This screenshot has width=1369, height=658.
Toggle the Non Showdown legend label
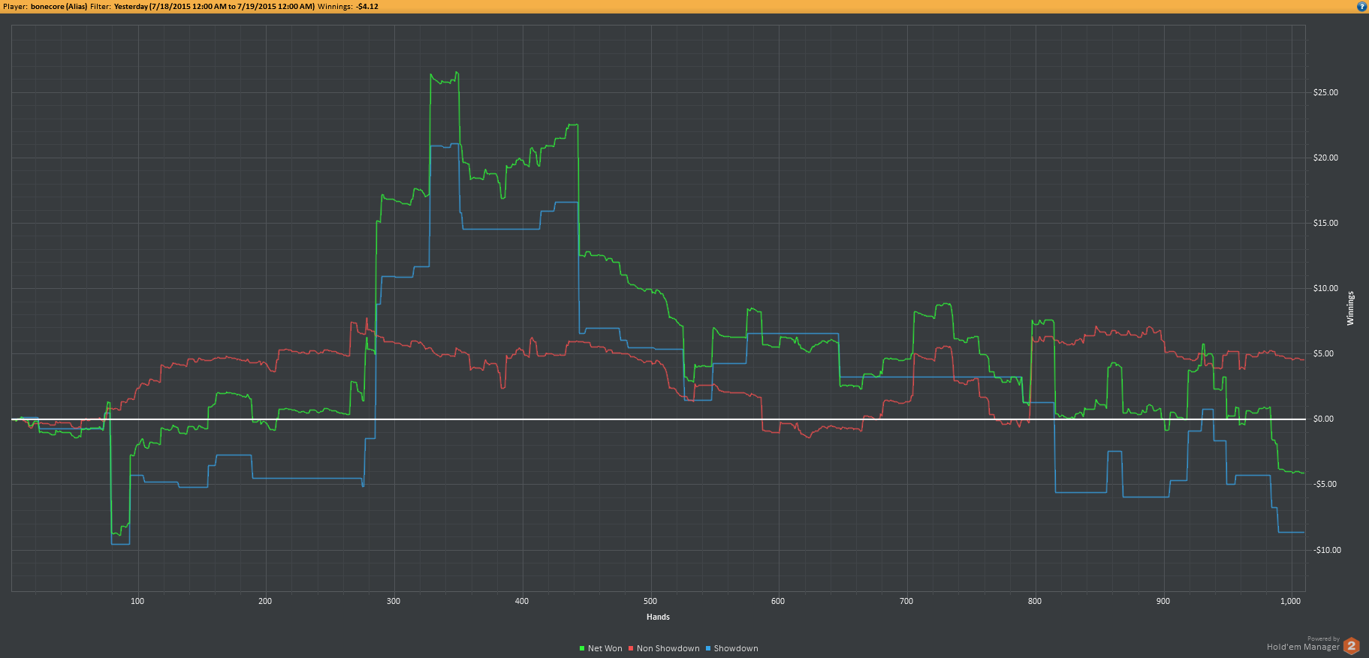tap(668, 648)
